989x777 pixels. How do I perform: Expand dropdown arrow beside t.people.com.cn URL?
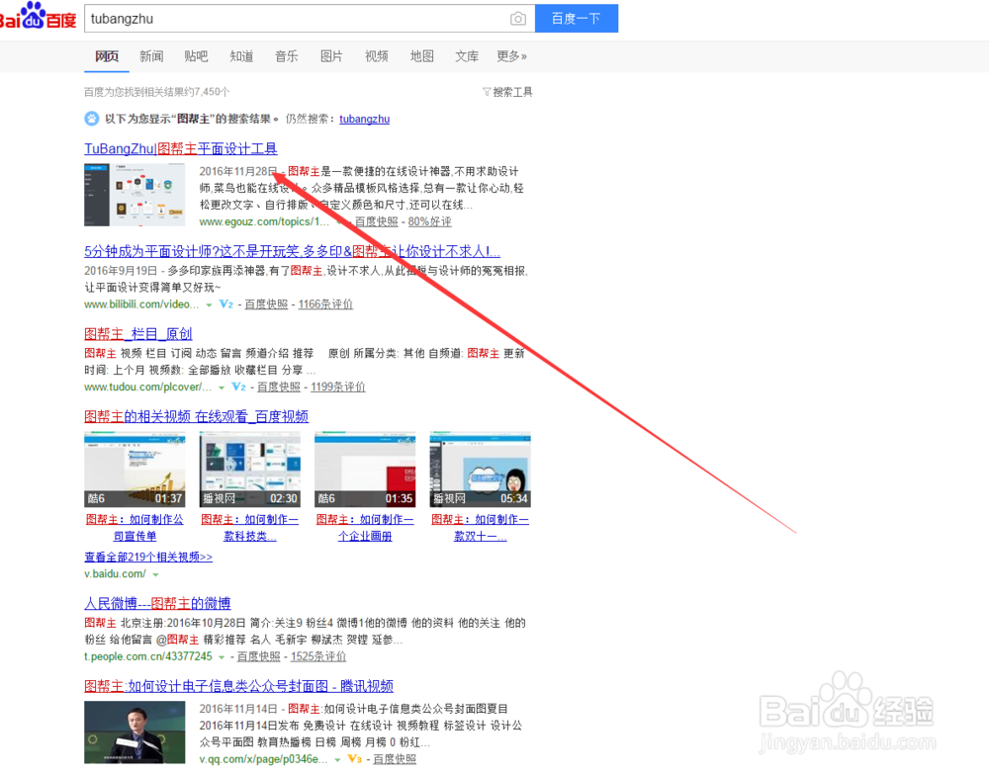pos(222,657)
